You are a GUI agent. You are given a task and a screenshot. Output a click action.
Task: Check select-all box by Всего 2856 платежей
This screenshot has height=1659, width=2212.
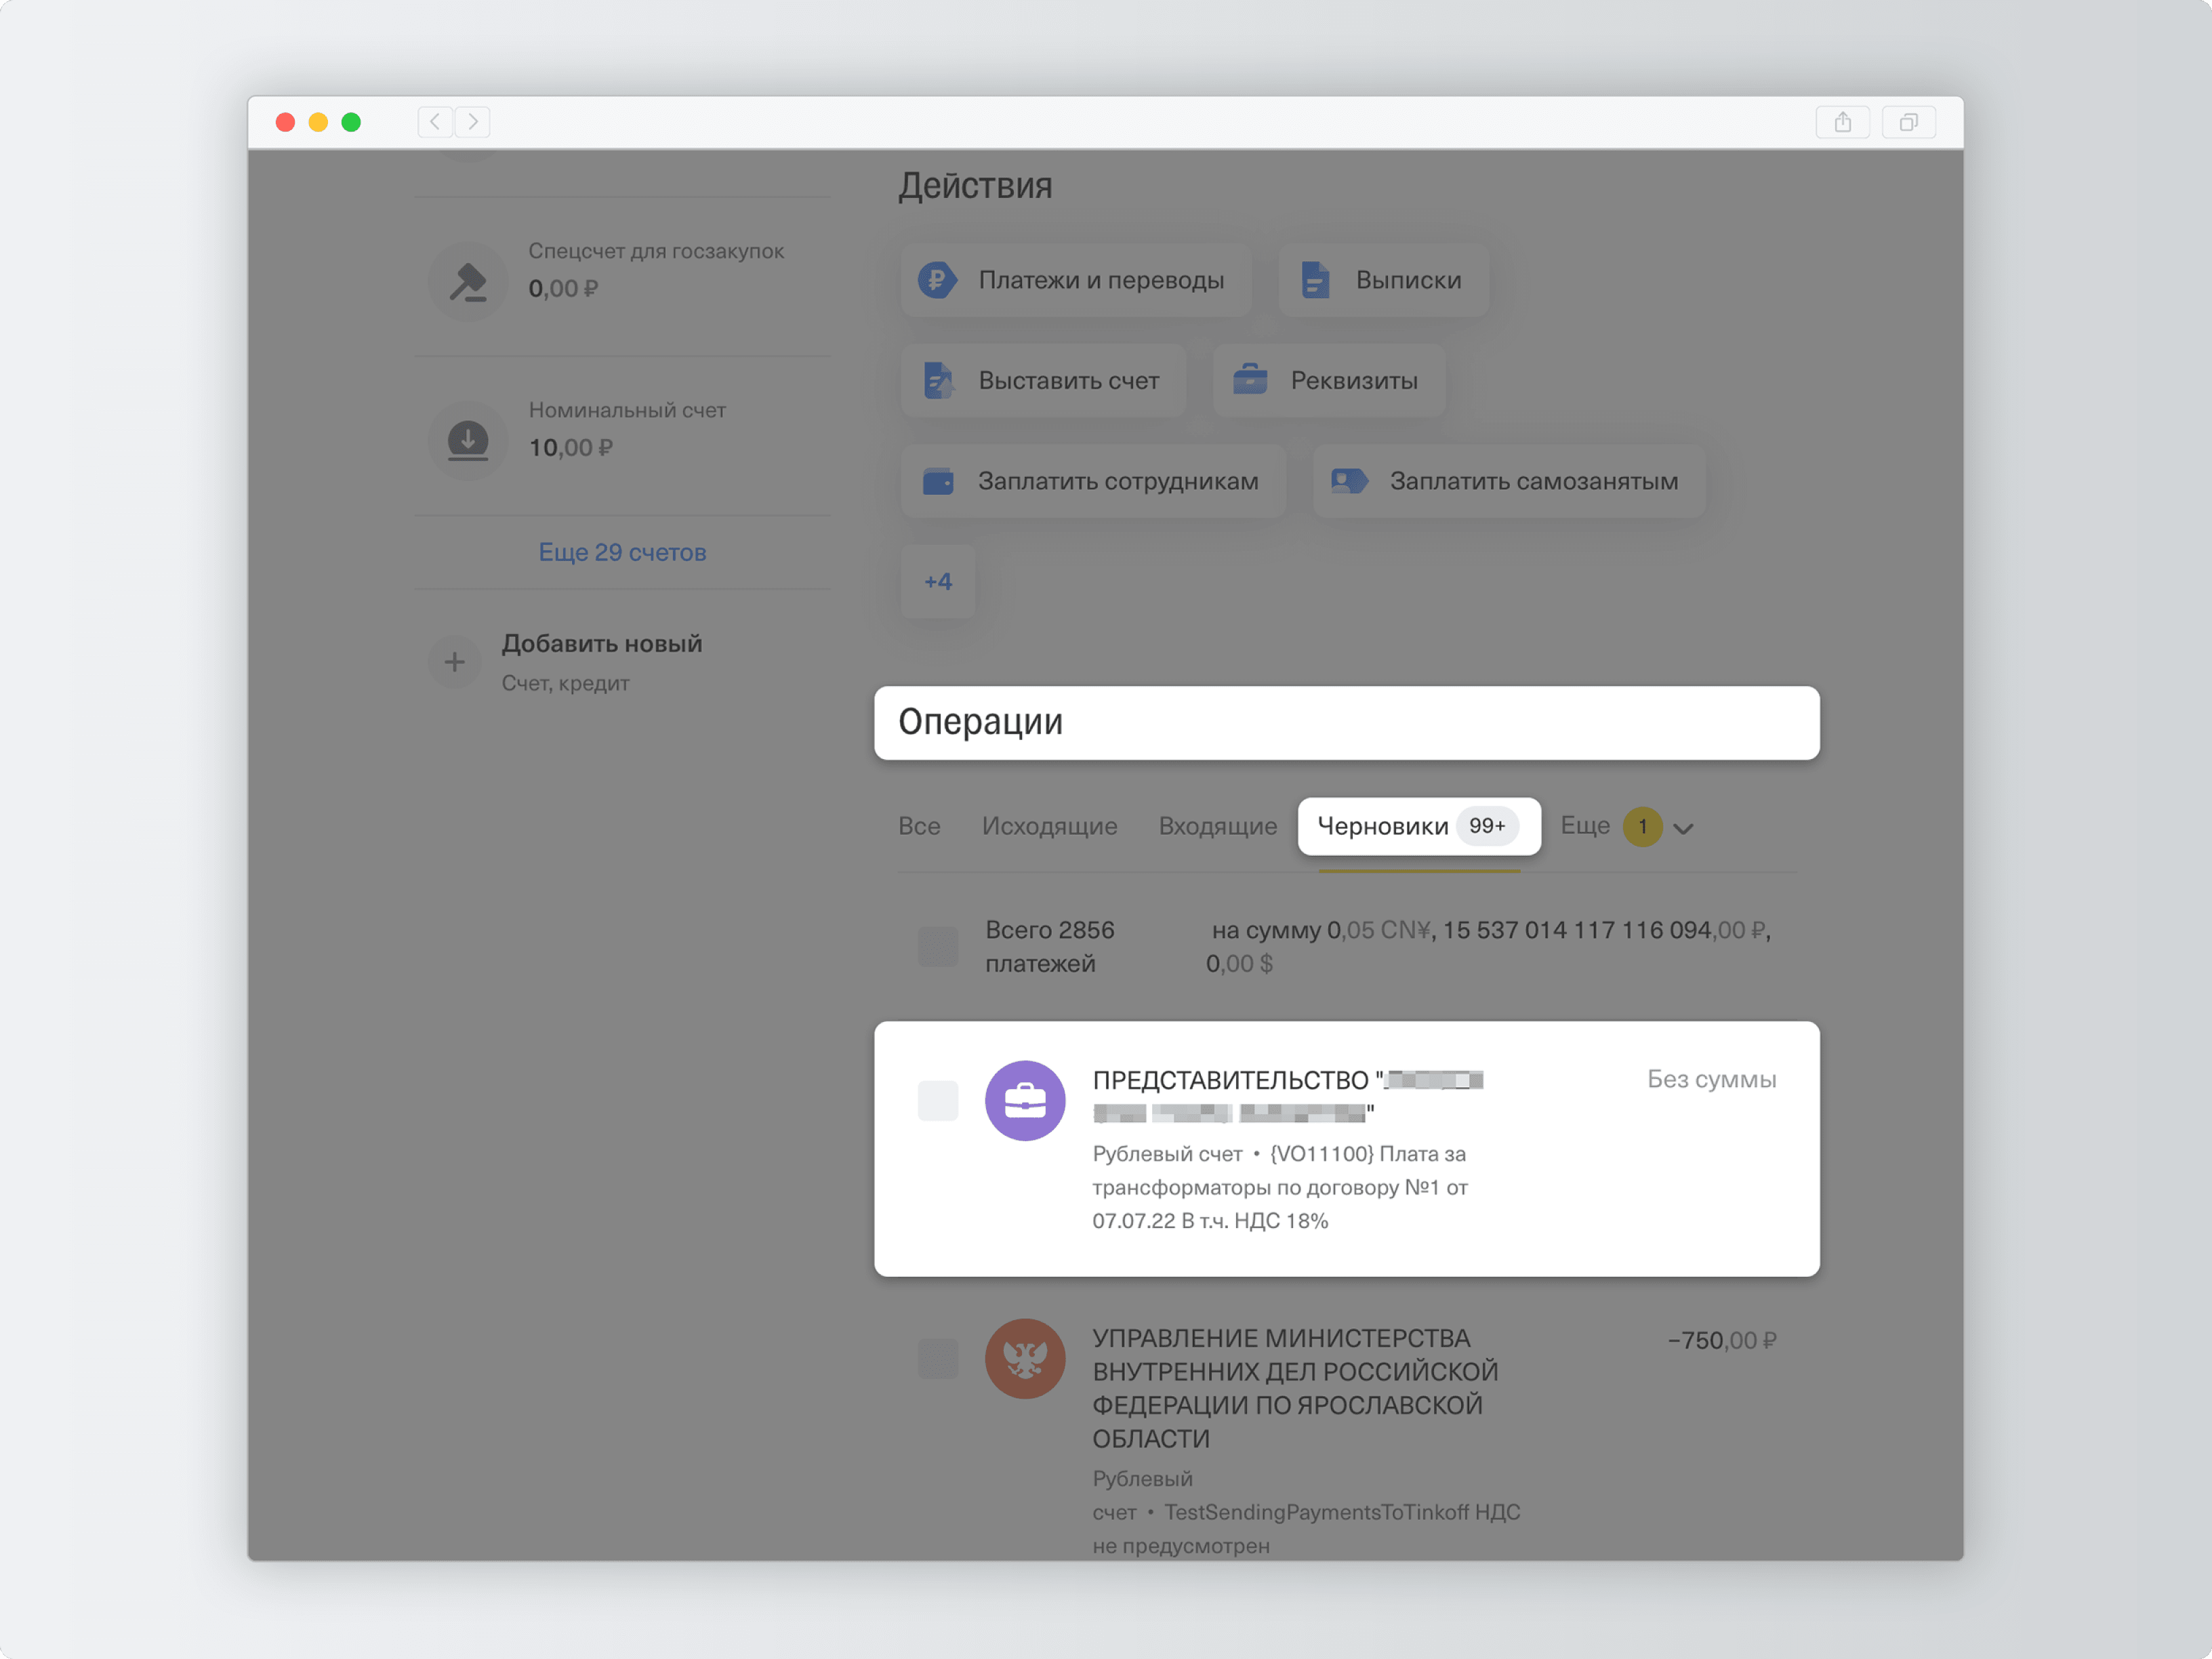click(937, 946)
